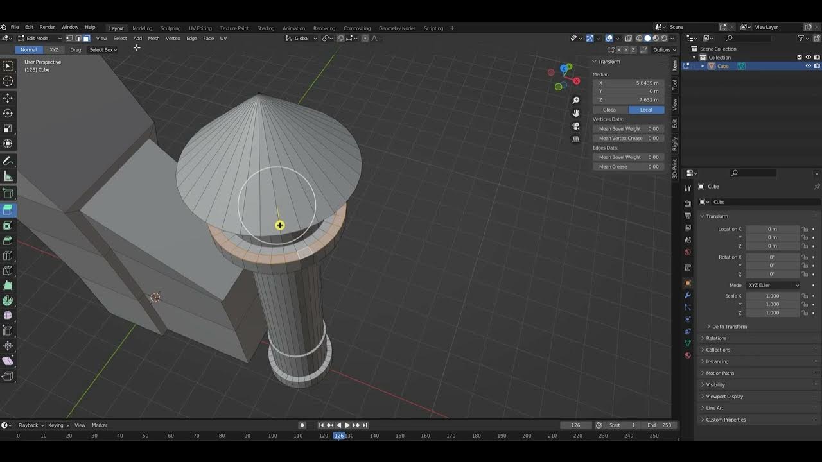
Task: Select the Knife tool
Action: [8, 271]
